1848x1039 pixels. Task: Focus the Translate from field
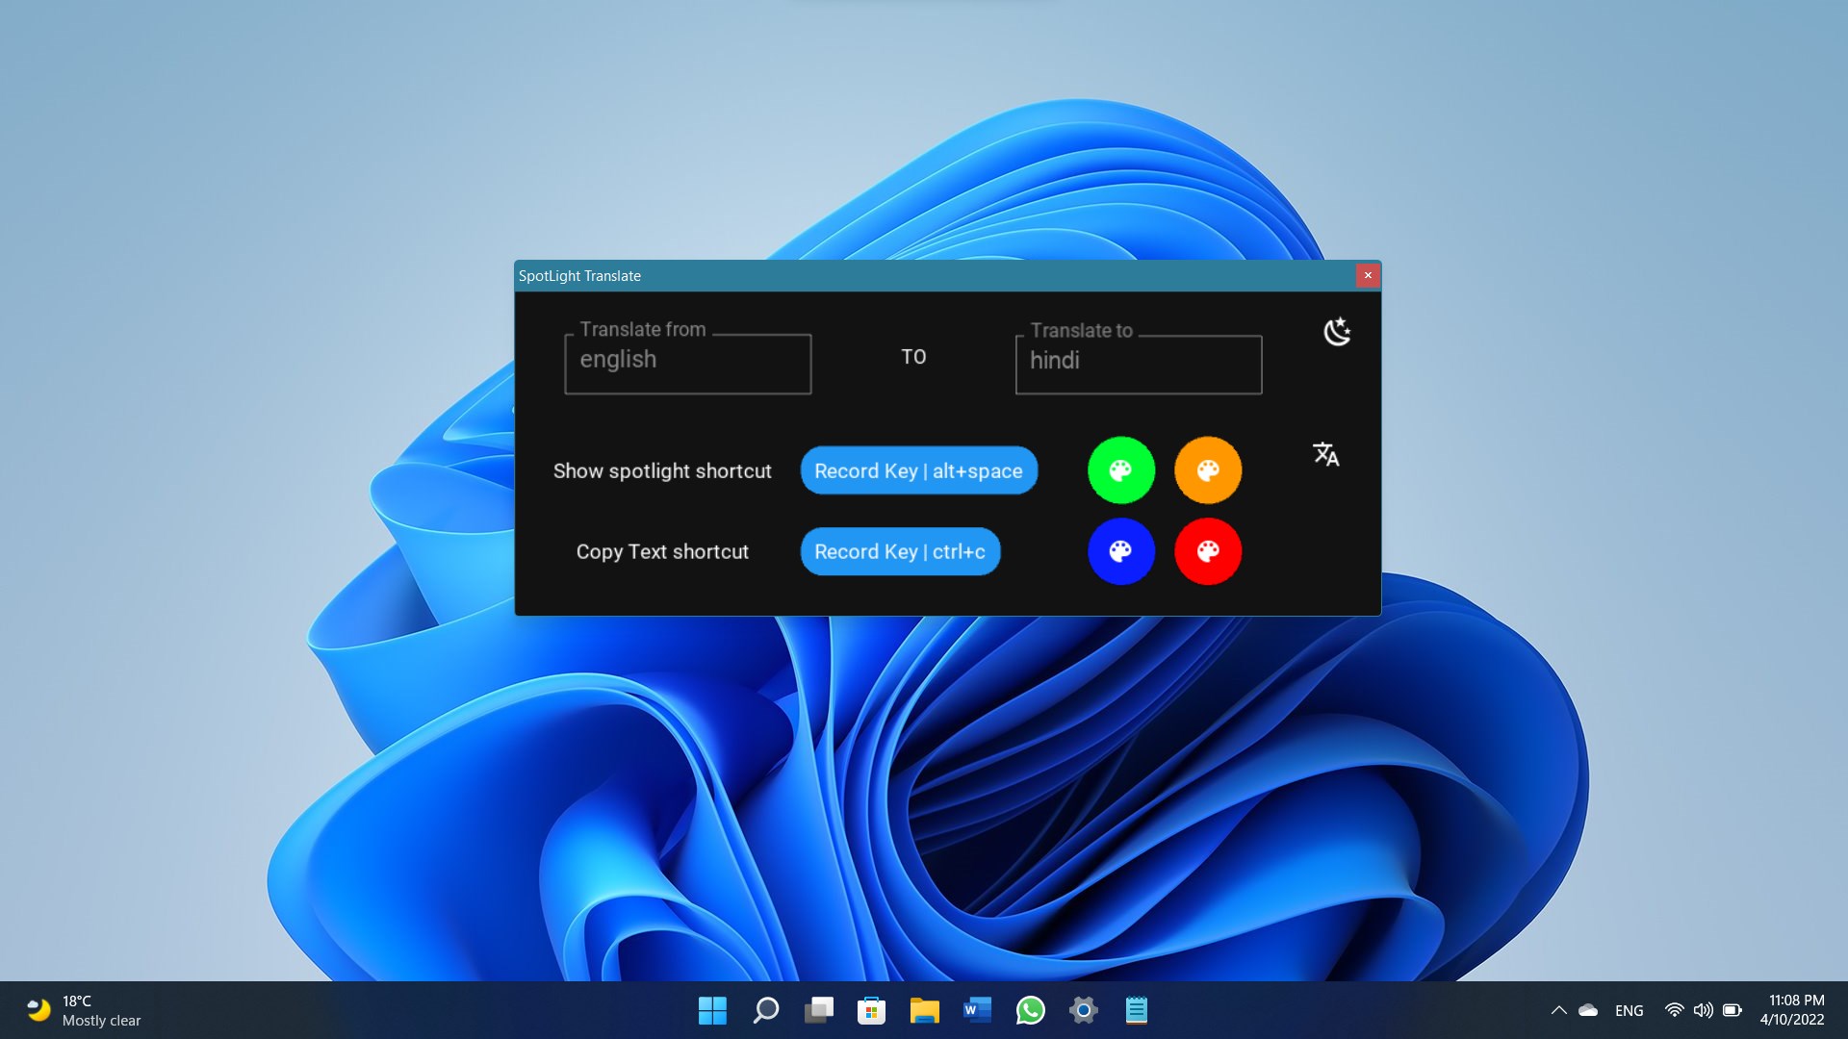click(688, 363)
